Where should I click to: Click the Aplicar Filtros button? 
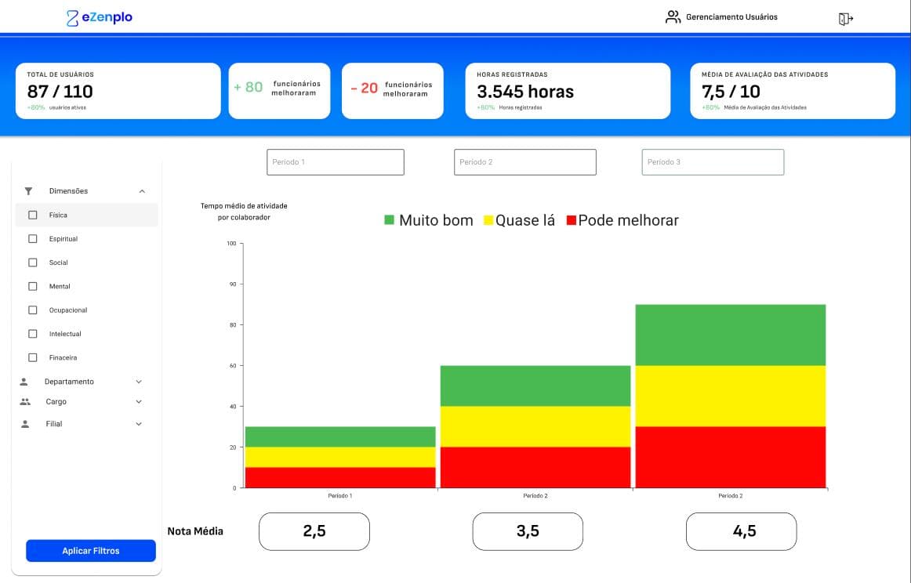(x=91, y=551)
